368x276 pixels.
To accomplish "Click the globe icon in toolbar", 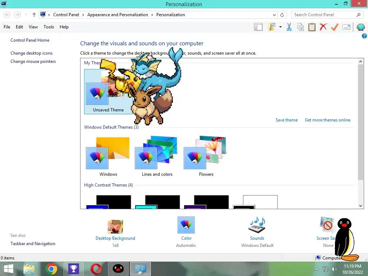I will pos(360,27).
